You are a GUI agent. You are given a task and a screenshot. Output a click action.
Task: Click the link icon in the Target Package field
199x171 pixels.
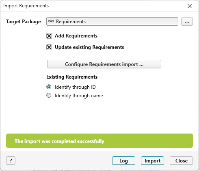tap(51, 21)
